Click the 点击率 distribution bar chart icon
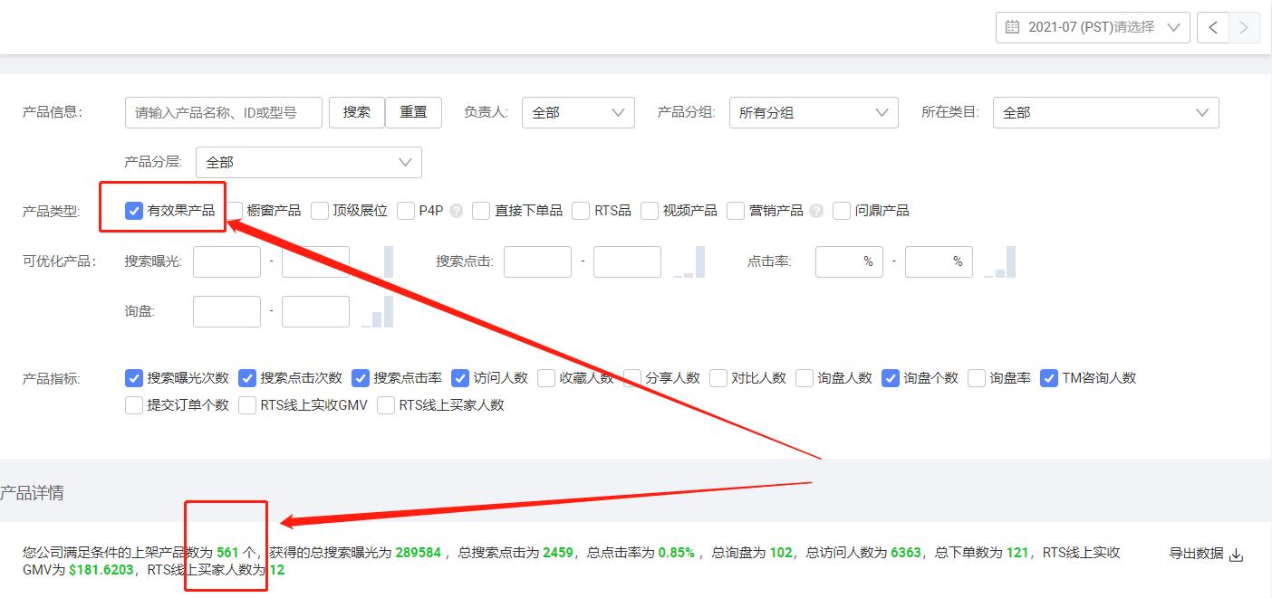The image size is (1272, 598). pyautogui.click(x=1000, y=261)
